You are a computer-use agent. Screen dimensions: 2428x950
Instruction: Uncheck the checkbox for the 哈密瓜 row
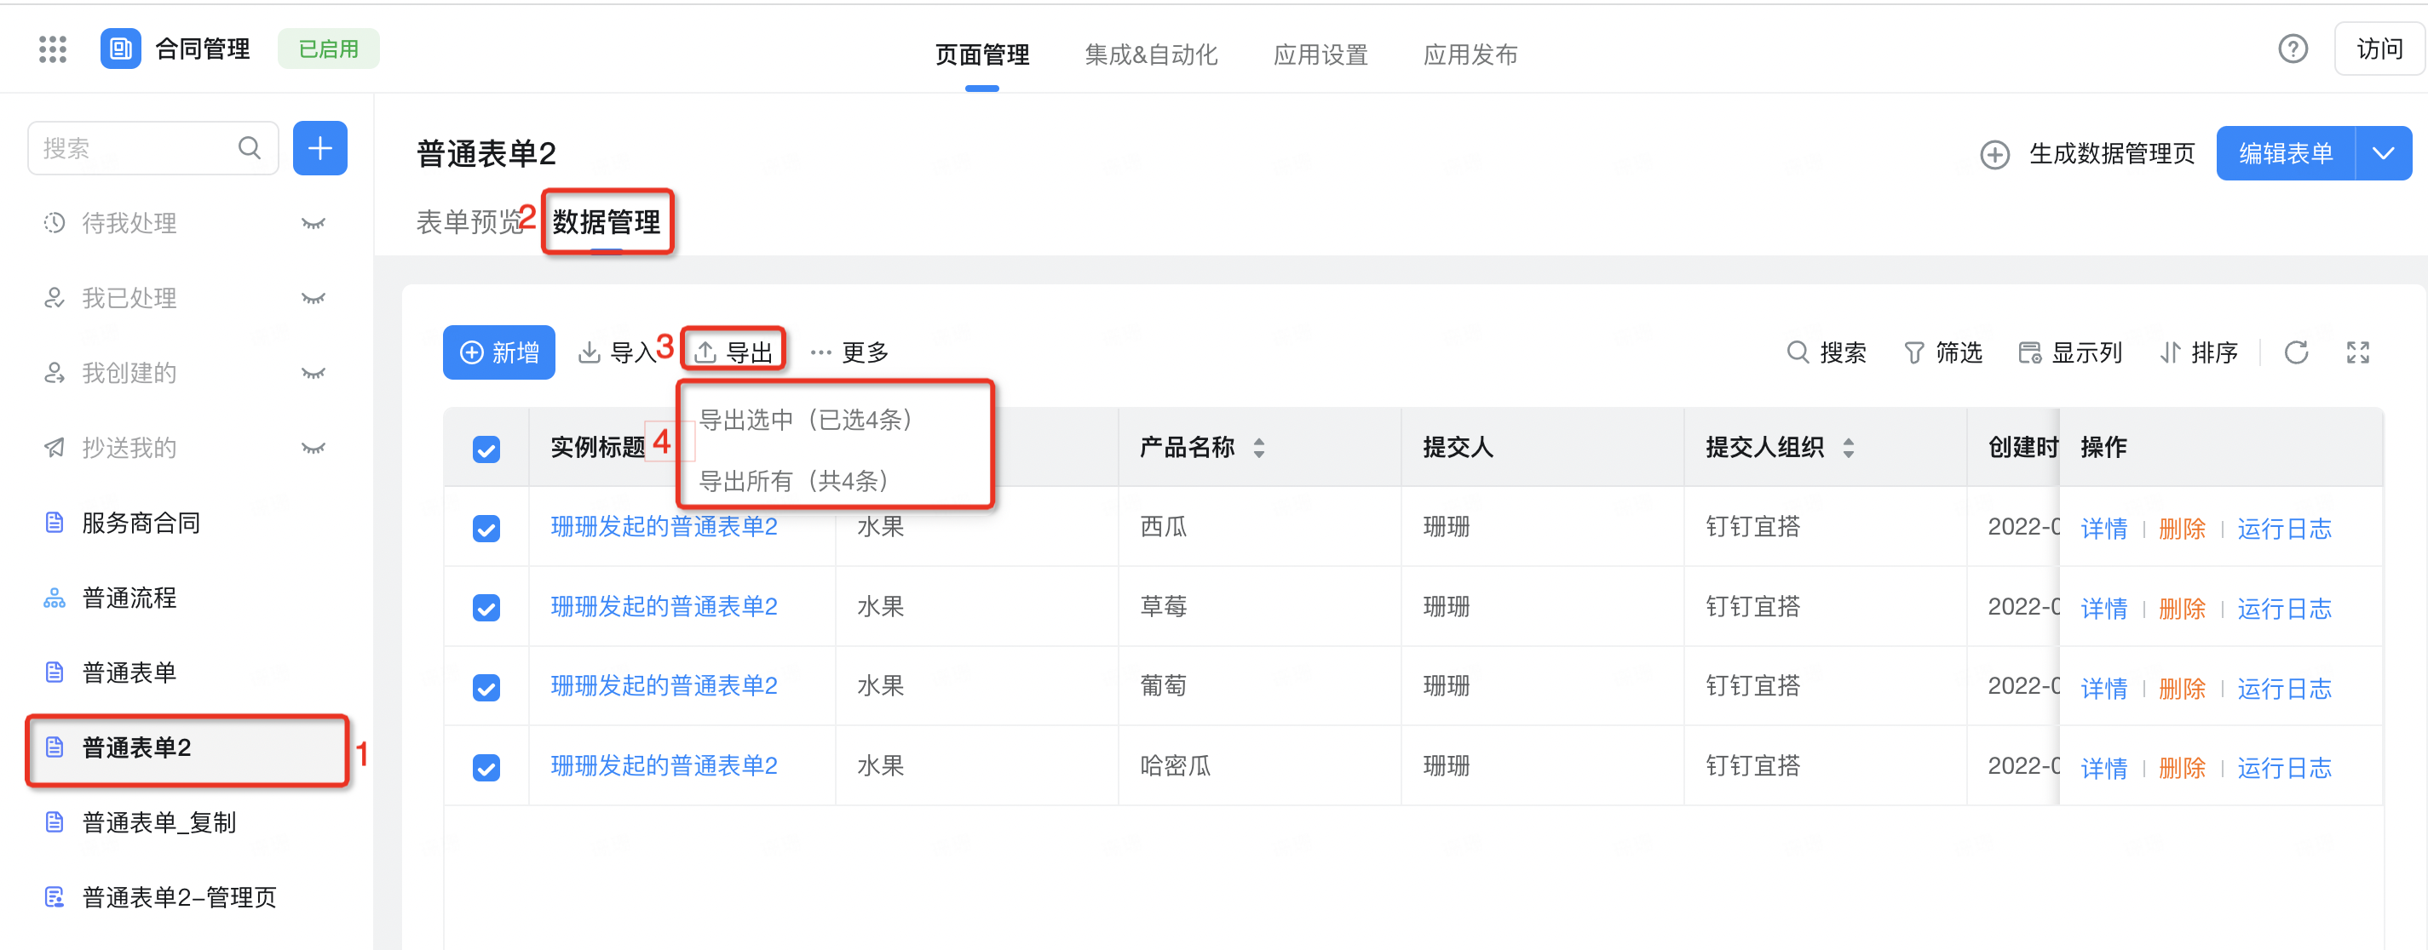click(x=486, y=767)
